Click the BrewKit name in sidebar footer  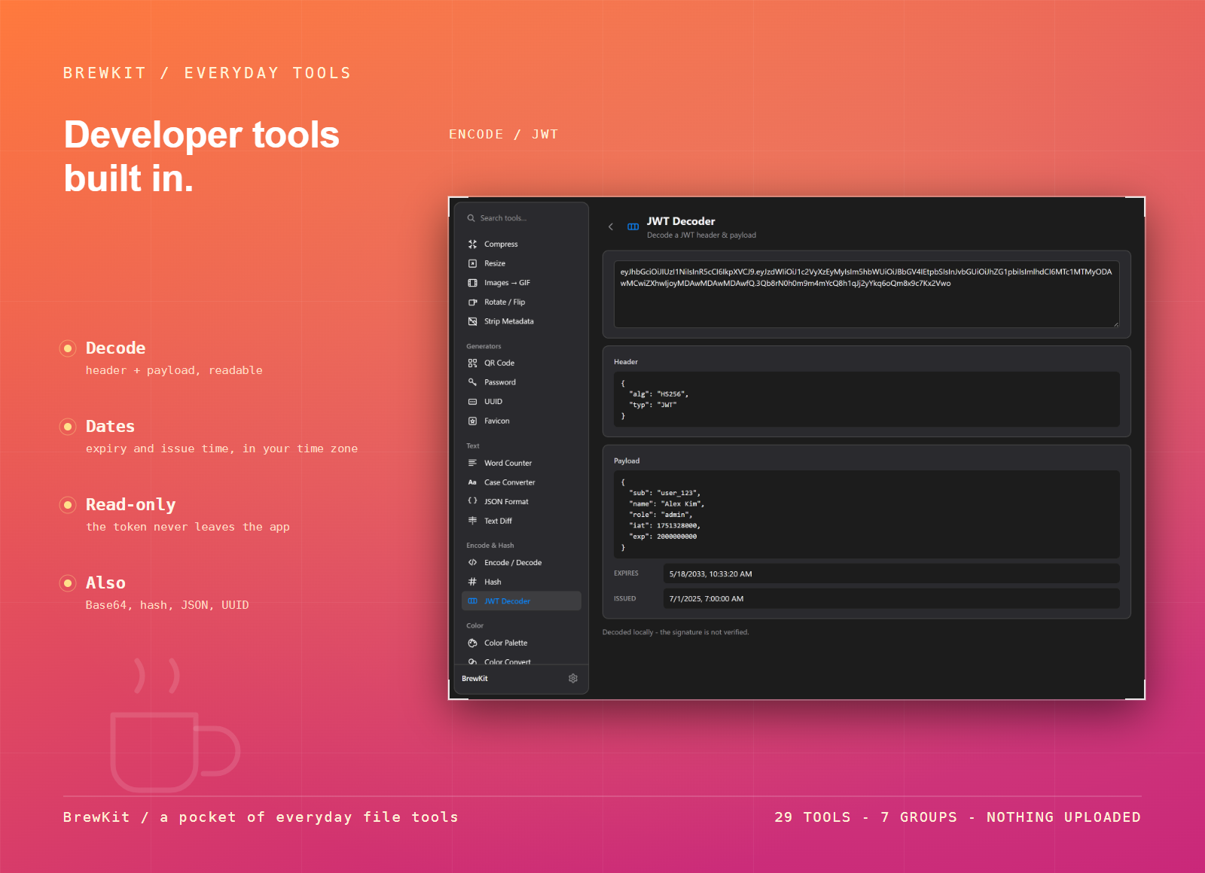click(x=474, y=679)
